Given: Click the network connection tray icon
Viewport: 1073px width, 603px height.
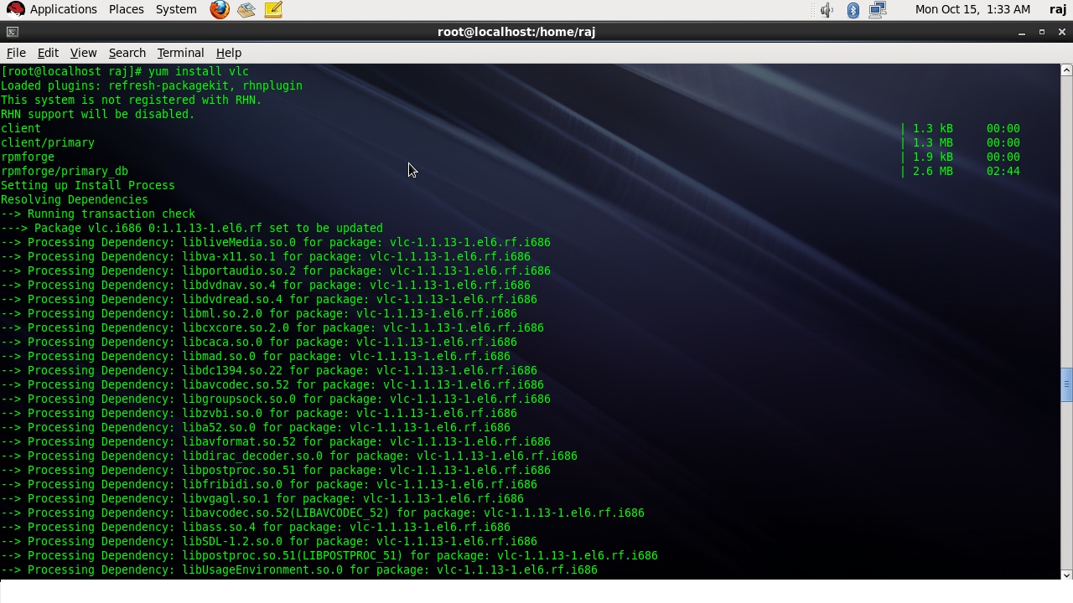Looking at the screenshot, I should pos(878,9).
